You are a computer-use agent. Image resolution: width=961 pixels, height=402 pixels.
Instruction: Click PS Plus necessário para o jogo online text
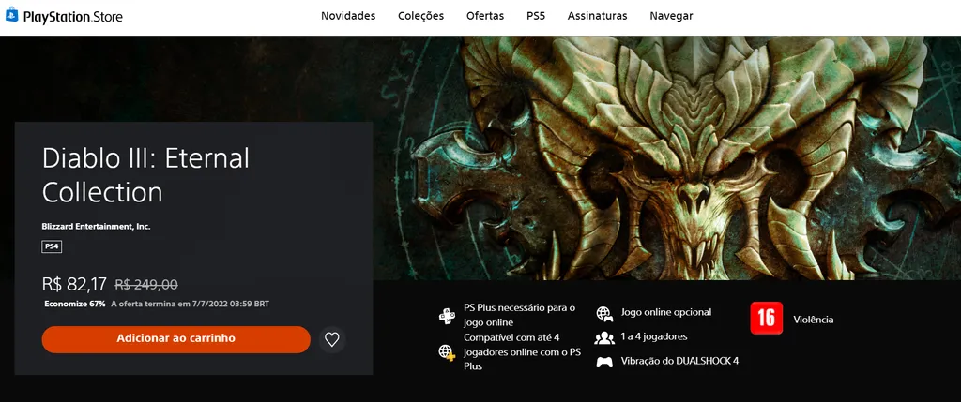click(520, 315)
